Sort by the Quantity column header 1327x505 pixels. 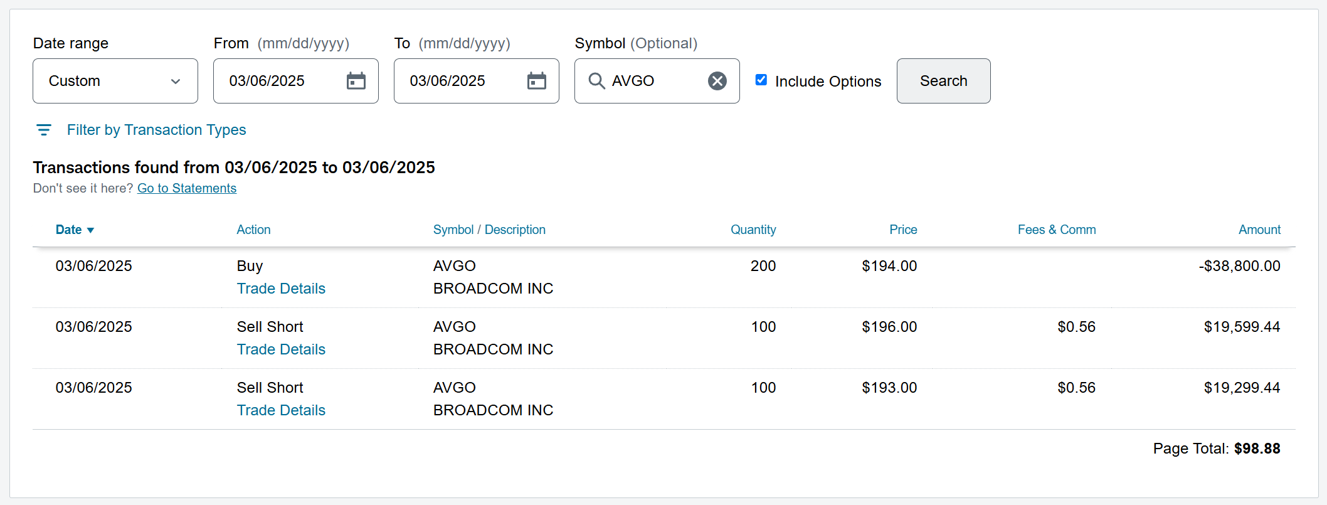pyautogui.click(x=753, y=230)
